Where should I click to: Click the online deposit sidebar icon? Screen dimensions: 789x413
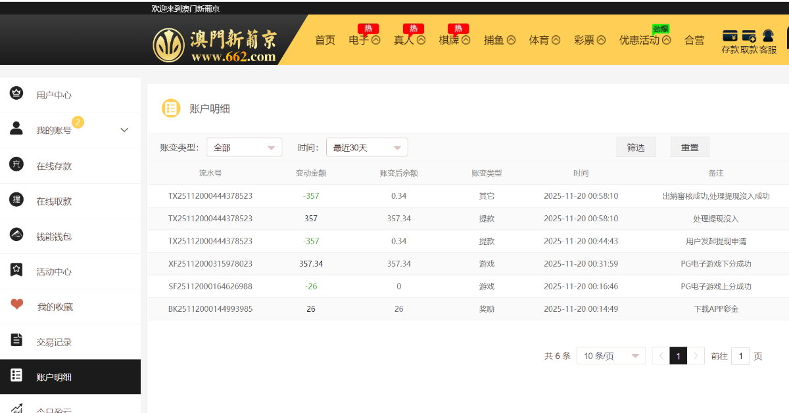[x=16, y=165]
